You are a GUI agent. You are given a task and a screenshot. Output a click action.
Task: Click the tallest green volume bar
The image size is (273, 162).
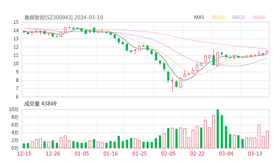(218, 129)
